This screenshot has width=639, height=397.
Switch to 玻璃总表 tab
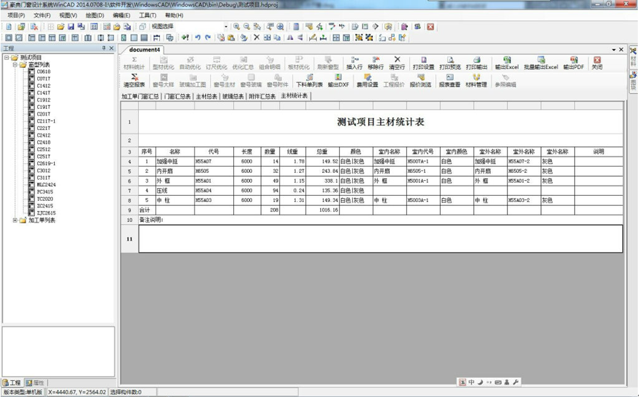pos(233,97)
